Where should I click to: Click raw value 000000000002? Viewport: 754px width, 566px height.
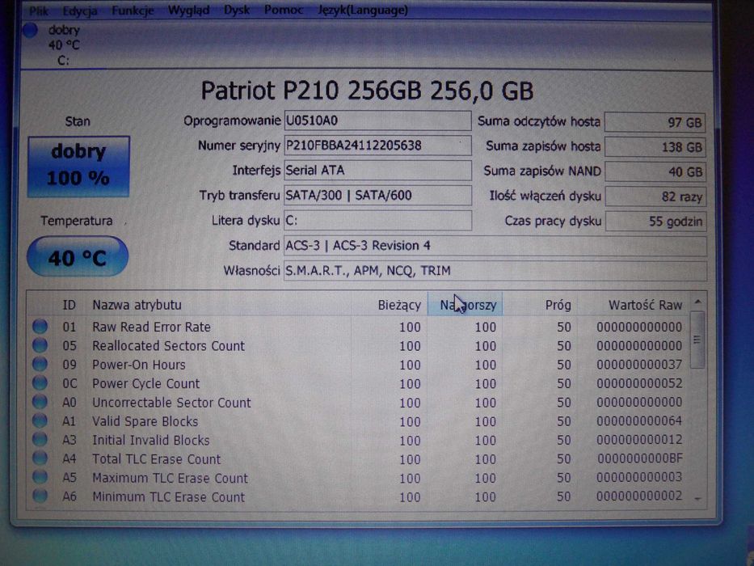click(x=639, y=496)
